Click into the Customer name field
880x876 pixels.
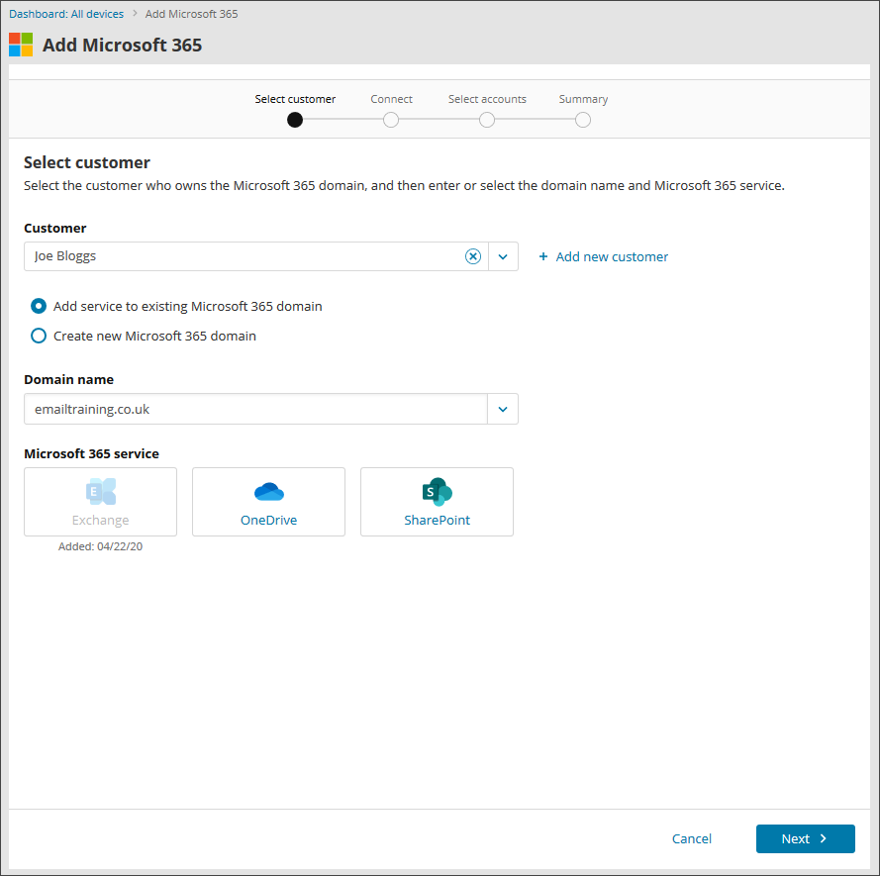pyautogui.click(x=244, y=256)
